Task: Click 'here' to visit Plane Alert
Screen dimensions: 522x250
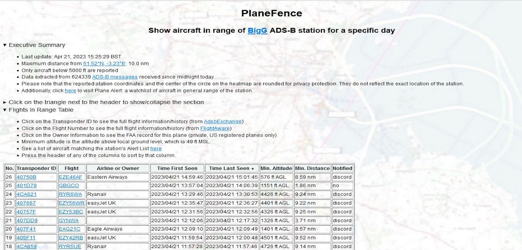Action: tap(70, 91)
